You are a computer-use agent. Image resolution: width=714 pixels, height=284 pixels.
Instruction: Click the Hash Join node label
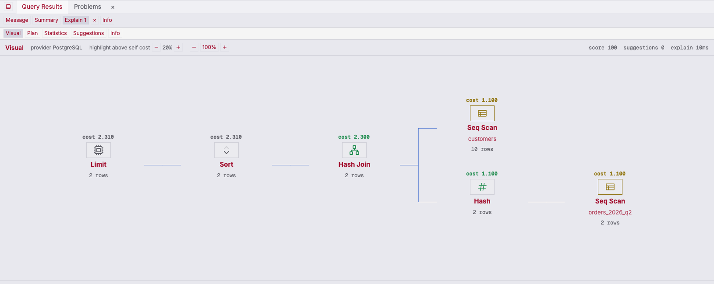pos(354,165)
